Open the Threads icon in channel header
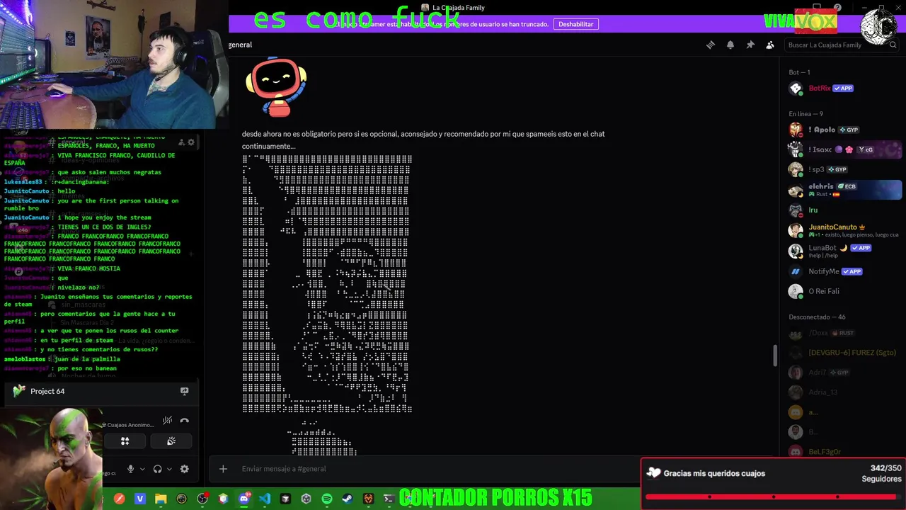The height and width of the screenshot is (510, 906). [711, 45]
